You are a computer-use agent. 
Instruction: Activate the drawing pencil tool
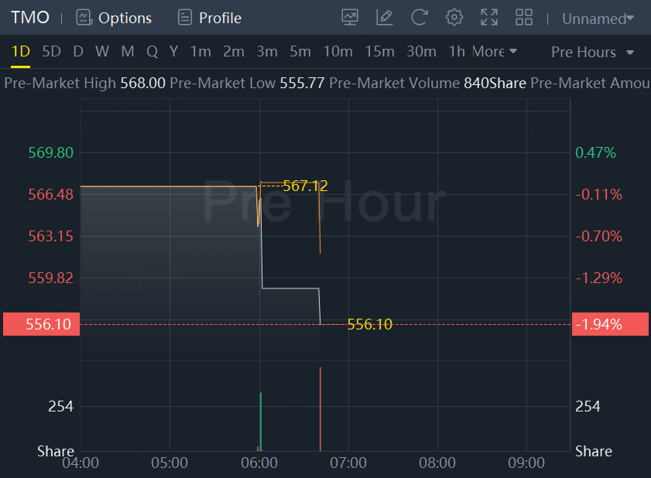pos(384,17)
